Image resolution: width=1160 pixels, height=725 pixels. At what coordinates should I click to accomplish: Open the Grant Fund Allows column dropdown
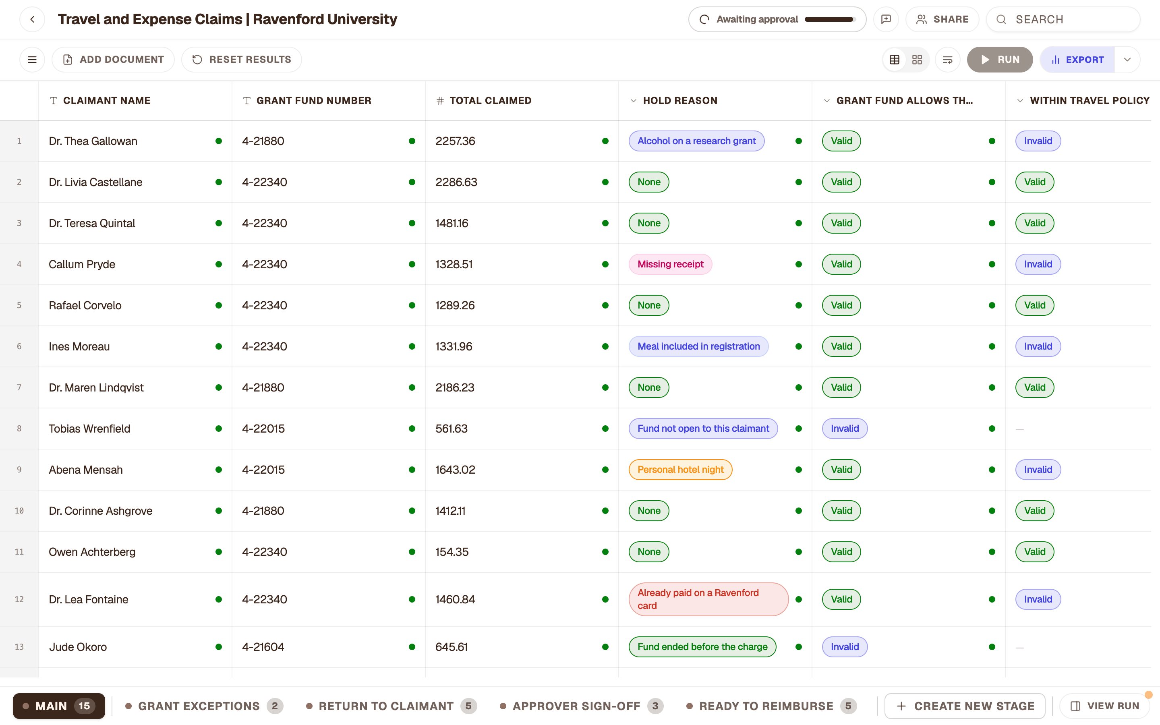(826, 101)
